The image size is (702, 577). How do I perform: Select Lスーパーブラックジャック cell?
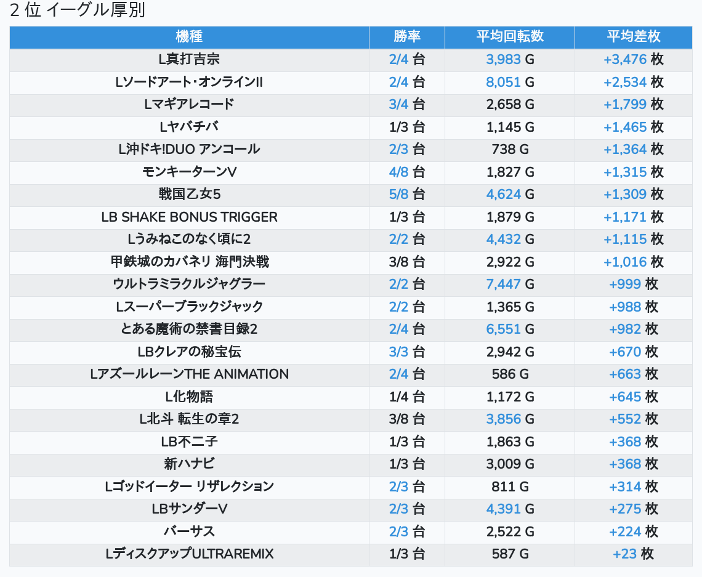[x=189, y=307]
